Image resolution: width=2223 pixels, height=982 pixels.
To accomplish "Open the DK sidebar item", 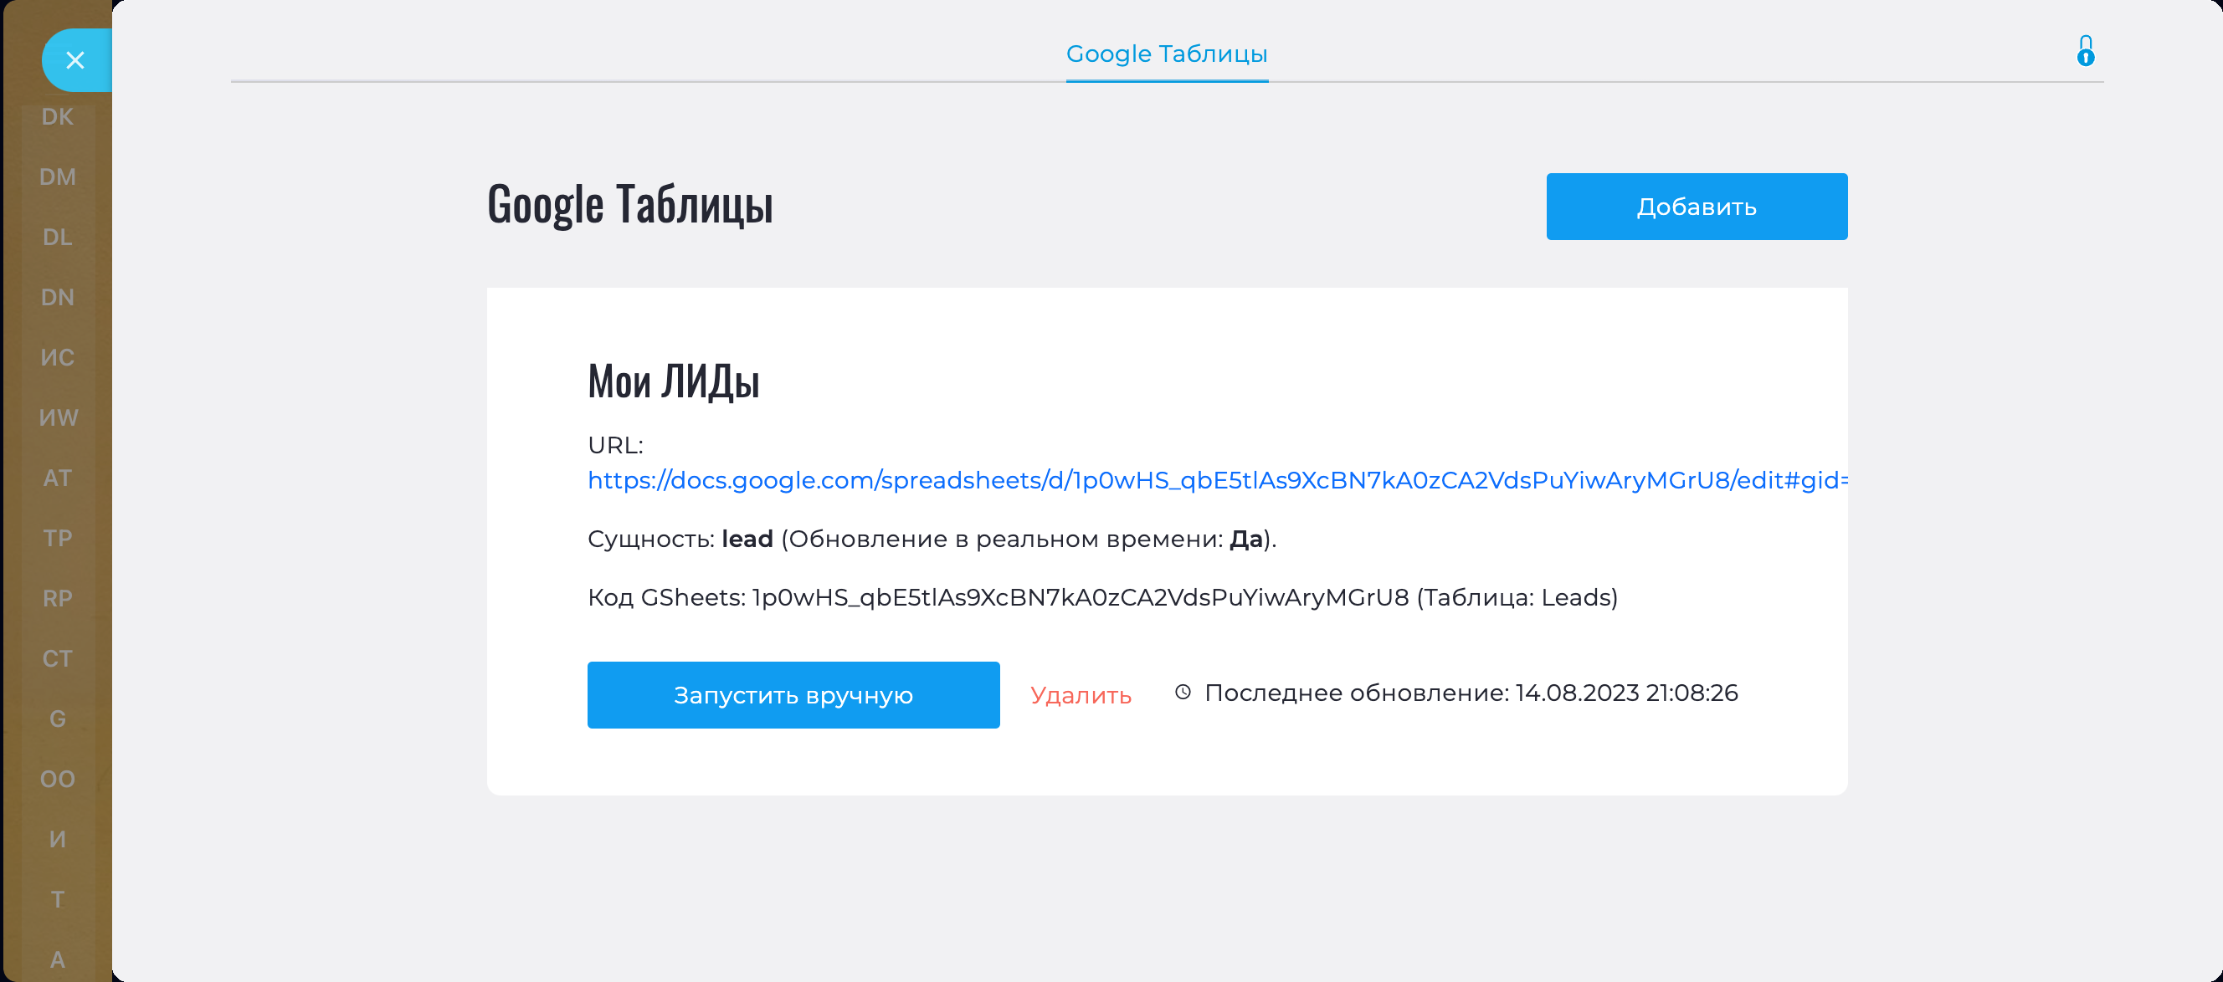I will [58, 117].
